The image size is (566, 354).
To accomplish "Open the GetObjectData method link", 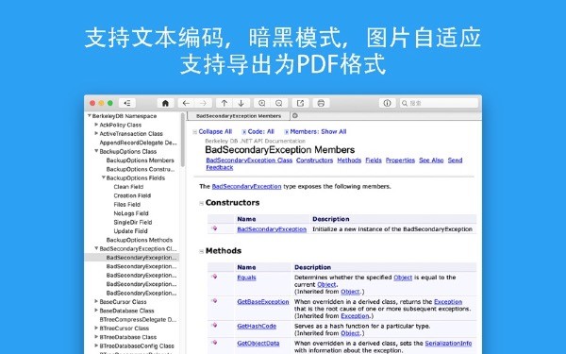I will [x=258, y=344].
